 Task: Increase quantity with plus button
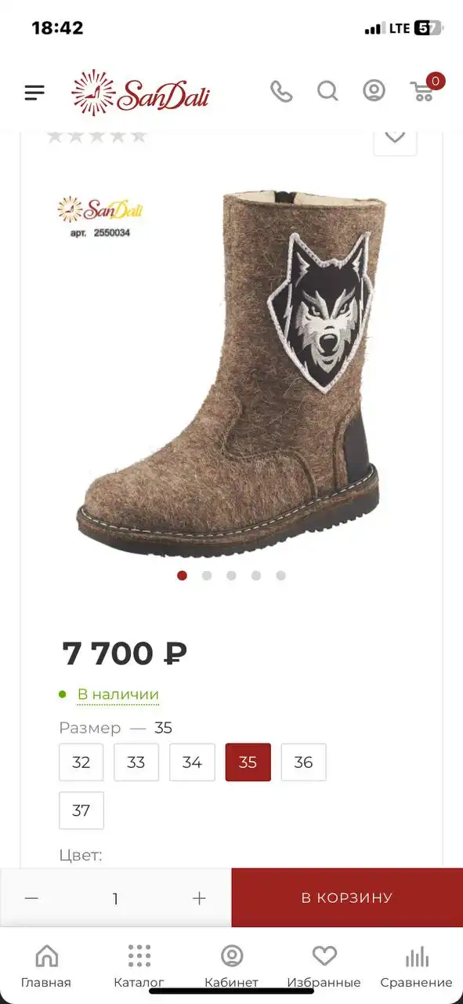(x=199, y=898)
